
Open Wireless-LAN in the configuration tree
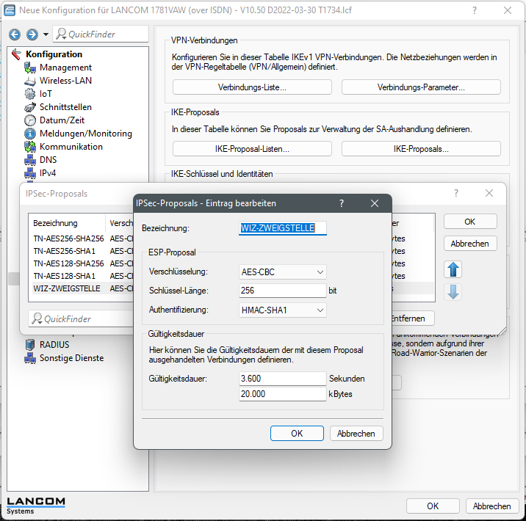pyautogui.click(x=65, y=81)
